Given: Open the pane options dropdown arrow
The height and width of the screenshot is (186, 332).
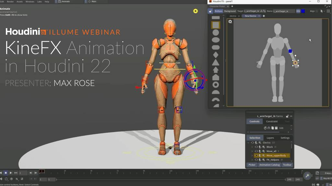Looking at the screenshot, I should coord(329,6).
